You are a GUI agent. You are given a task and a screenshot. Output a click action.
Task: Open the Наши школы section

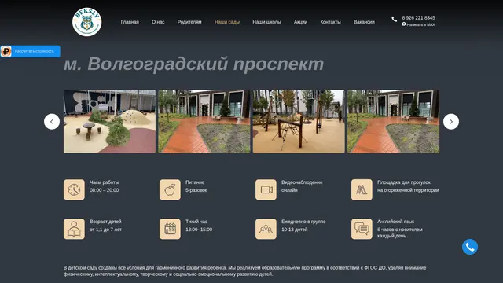click(266, 22)
